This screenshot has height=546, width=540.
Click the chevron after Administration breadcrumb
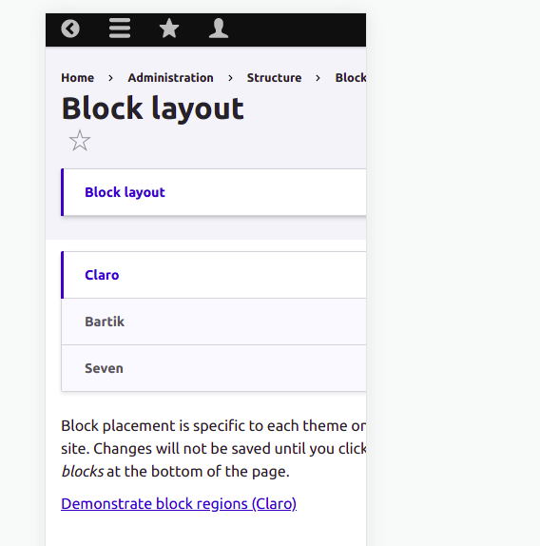tap(230, 78)
